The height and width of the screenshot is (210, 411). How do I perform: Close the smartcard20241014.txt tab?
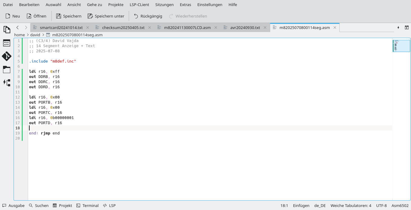pos(88,27)
